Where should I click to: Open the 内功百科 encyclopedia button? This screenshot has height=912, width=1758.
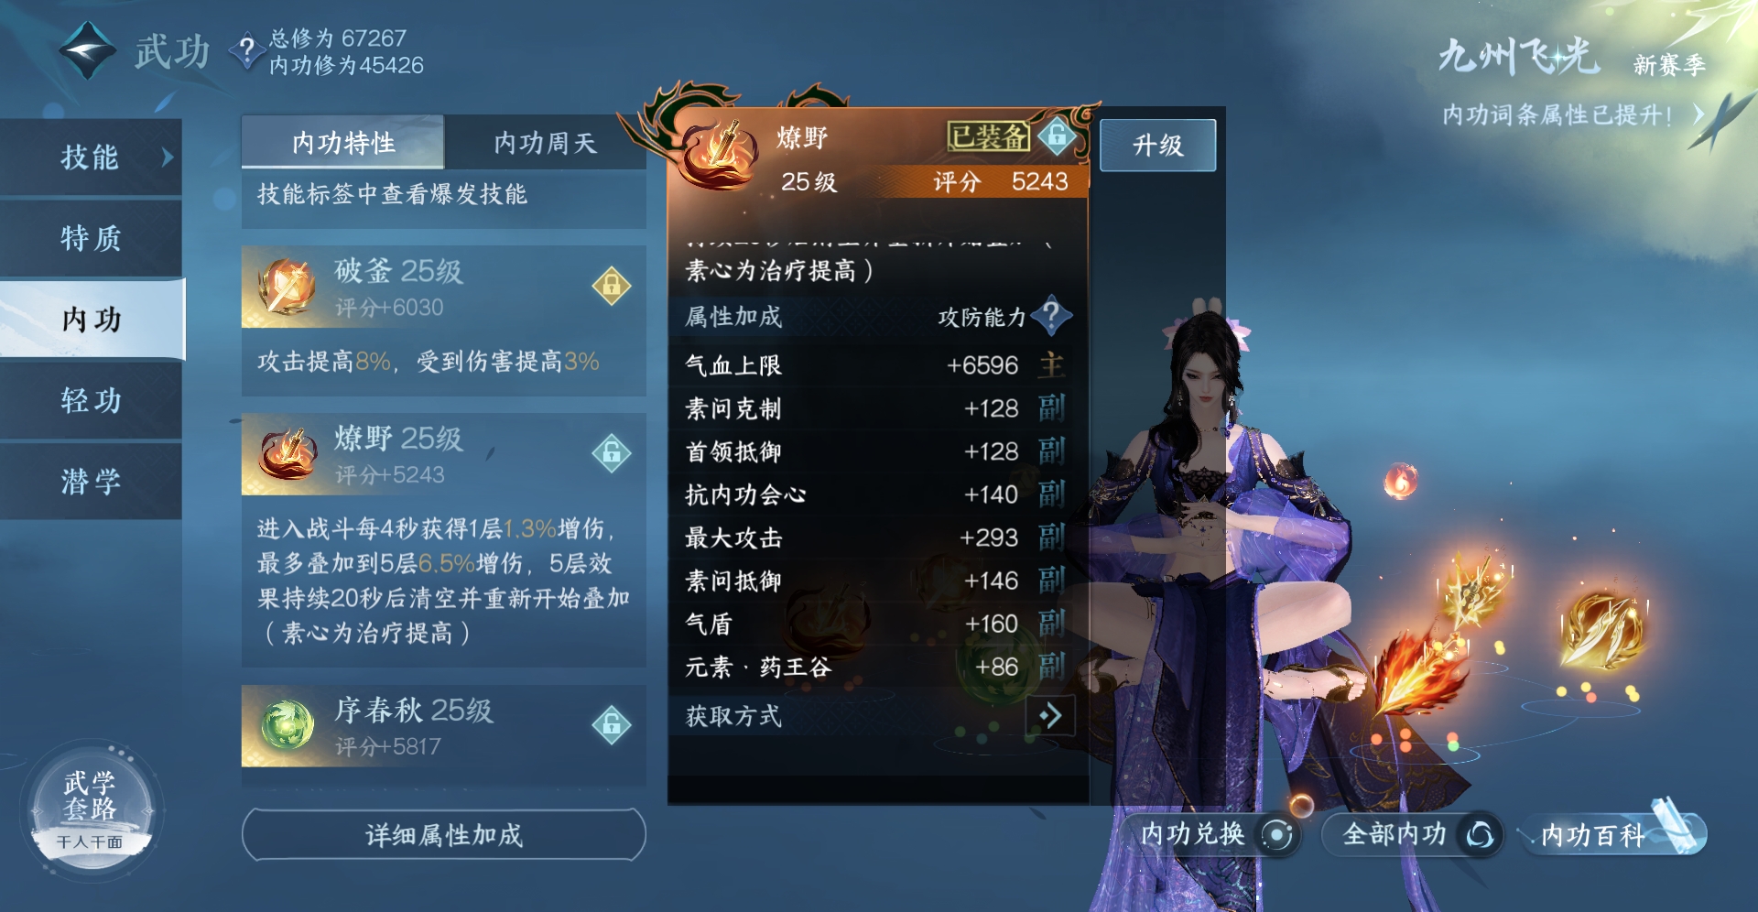[x=1611, y=834]
